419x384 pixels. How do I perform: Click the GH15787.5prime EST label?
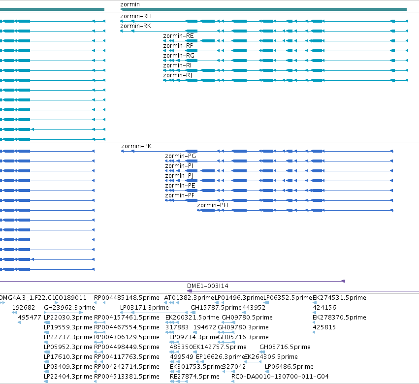[216, 308]
